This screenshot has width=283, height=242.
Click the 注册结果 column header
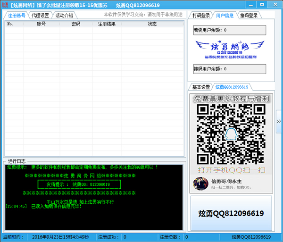pos(107,24)
